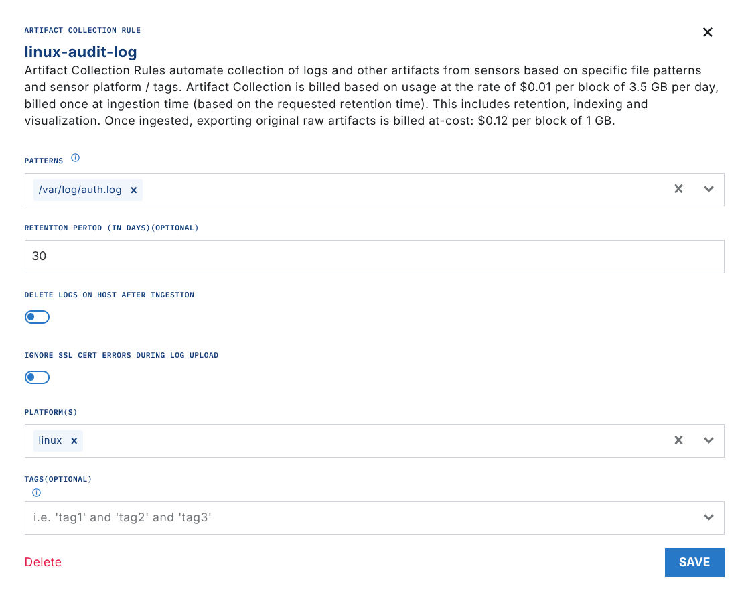Clear all patterns with the X icon
Viewport: 746px width, 597px height.
pyautogui.click(x=678, y=189)
